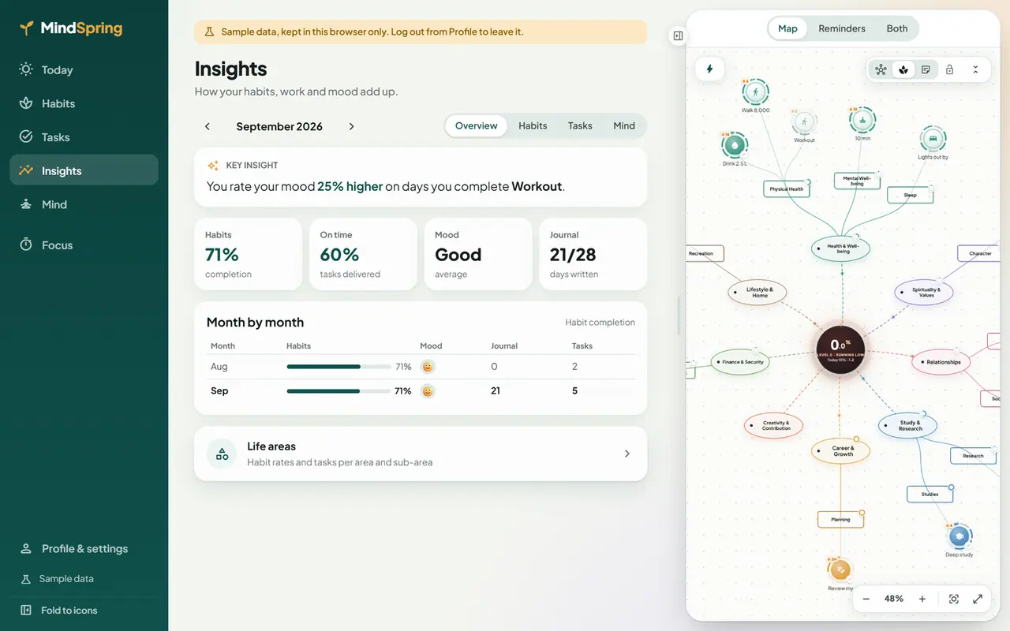Switch to the Tasks insights tab
The image size is (1010, 631).
coord(580,125)
